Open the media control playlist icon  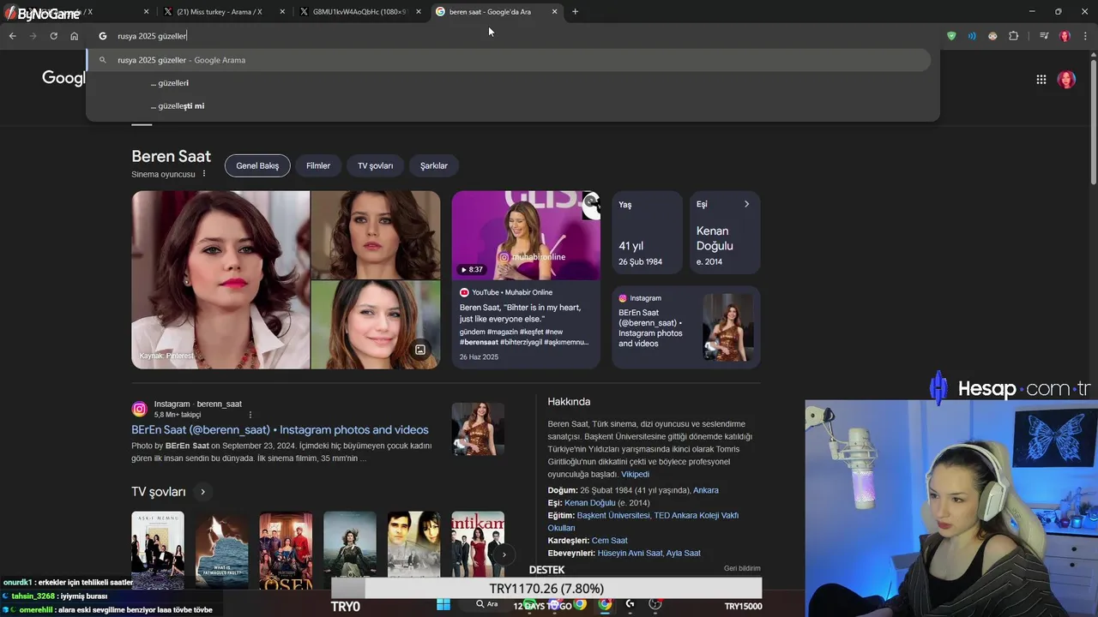pos(1044,36)
